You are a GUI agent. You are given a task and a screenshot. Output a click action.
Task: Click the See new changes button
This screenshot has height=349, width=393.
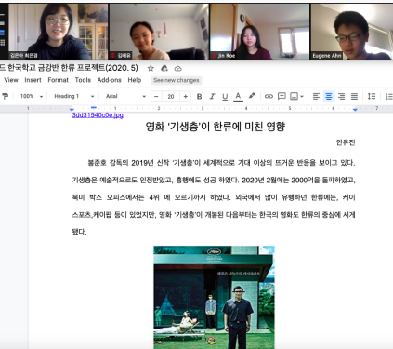click(x=177, y=80)
